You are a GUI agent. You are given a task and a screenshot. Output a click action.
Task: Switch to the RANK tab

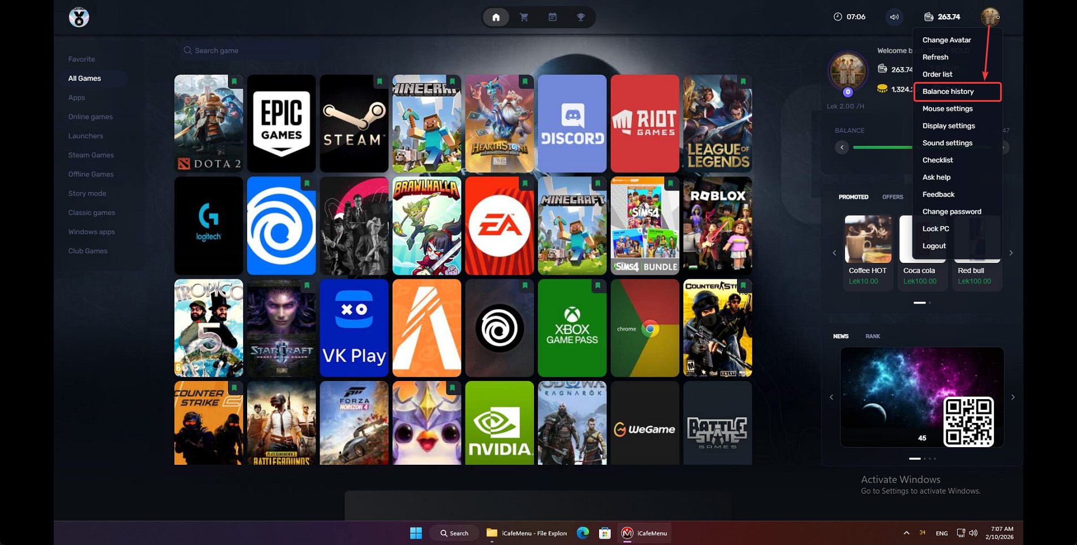873,336
